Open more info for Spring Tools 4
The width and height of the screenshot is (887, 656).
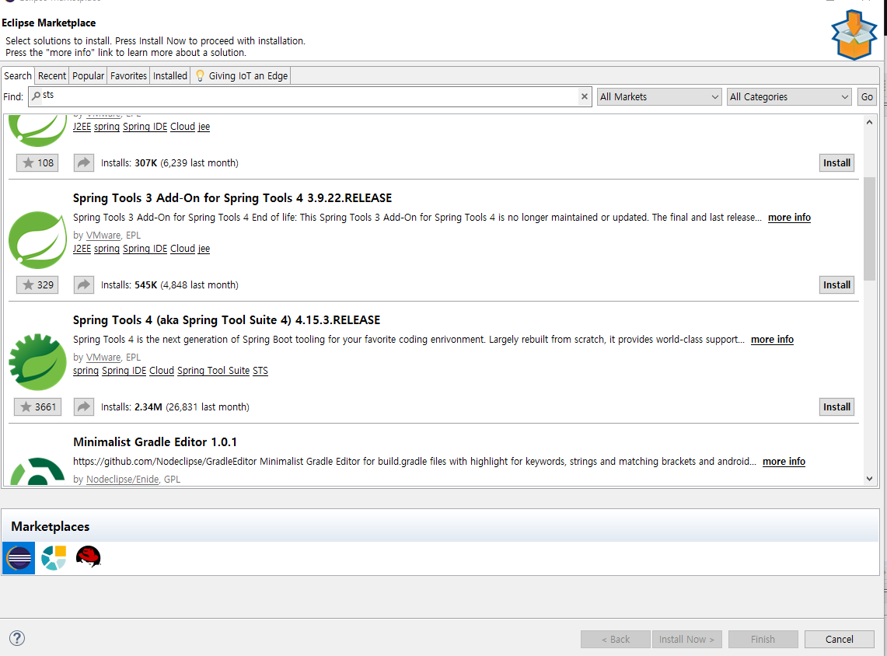pos(772,340)
